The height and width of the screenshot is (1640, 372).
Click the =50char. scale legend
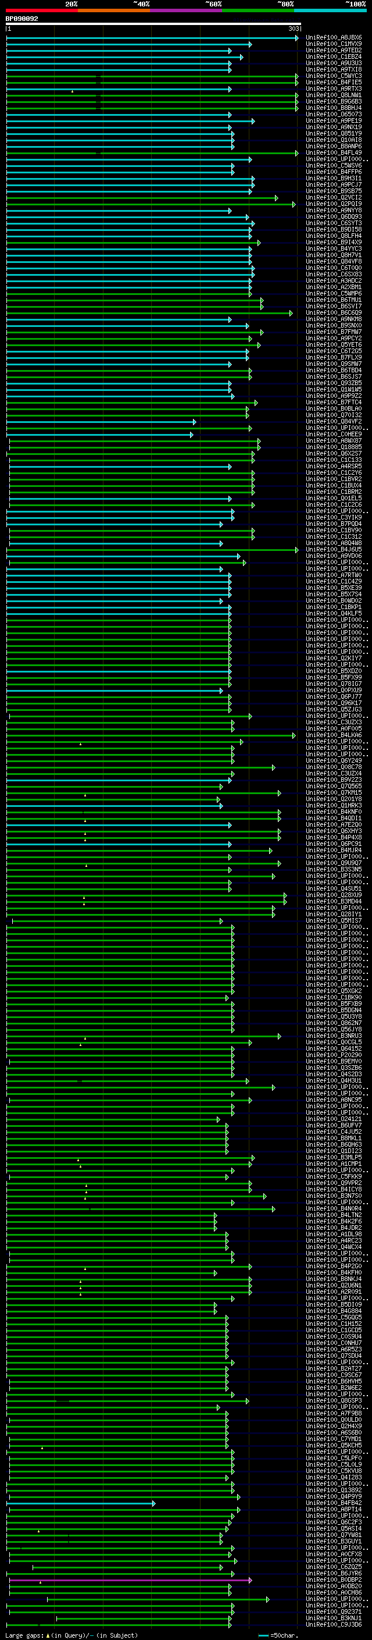(278, 1635)
